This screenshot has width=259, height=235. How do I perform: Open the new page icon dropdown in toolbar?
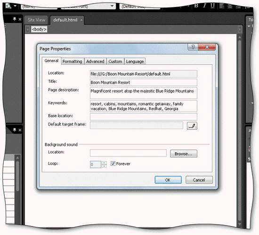click(15, 6)
